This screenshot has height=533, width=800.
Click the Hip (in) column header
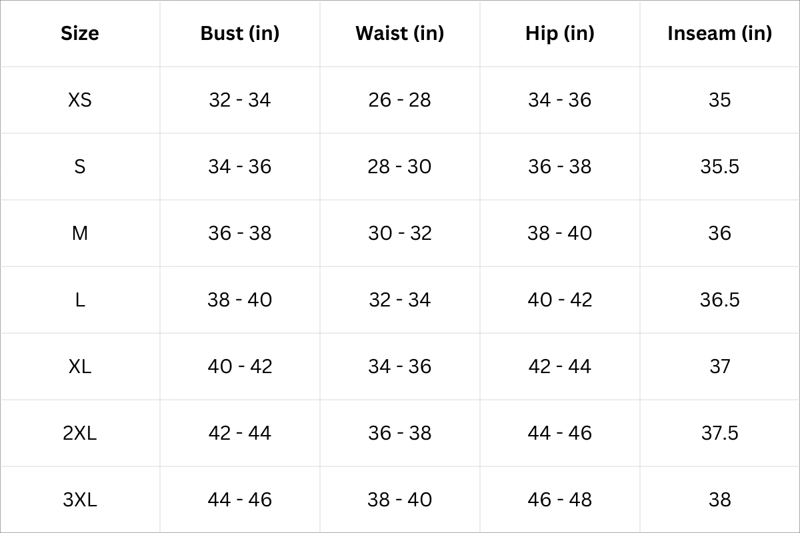[x=560, y=33]
